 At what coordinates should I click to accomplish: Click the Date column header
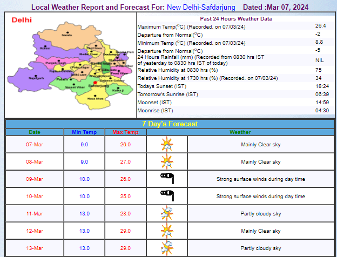pos(35,132)
